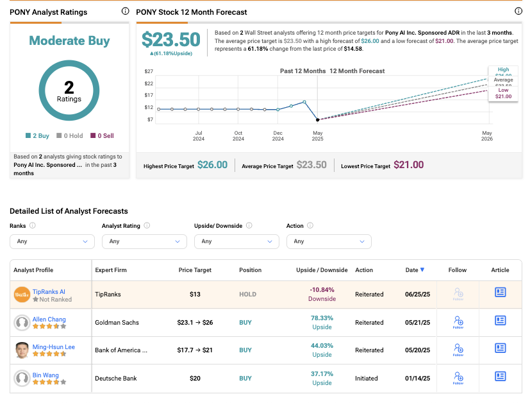The width and height of the screenshot is (530, 403).
Task: Click the 37.17% Upside value
Action: click(x=322, y=379)
